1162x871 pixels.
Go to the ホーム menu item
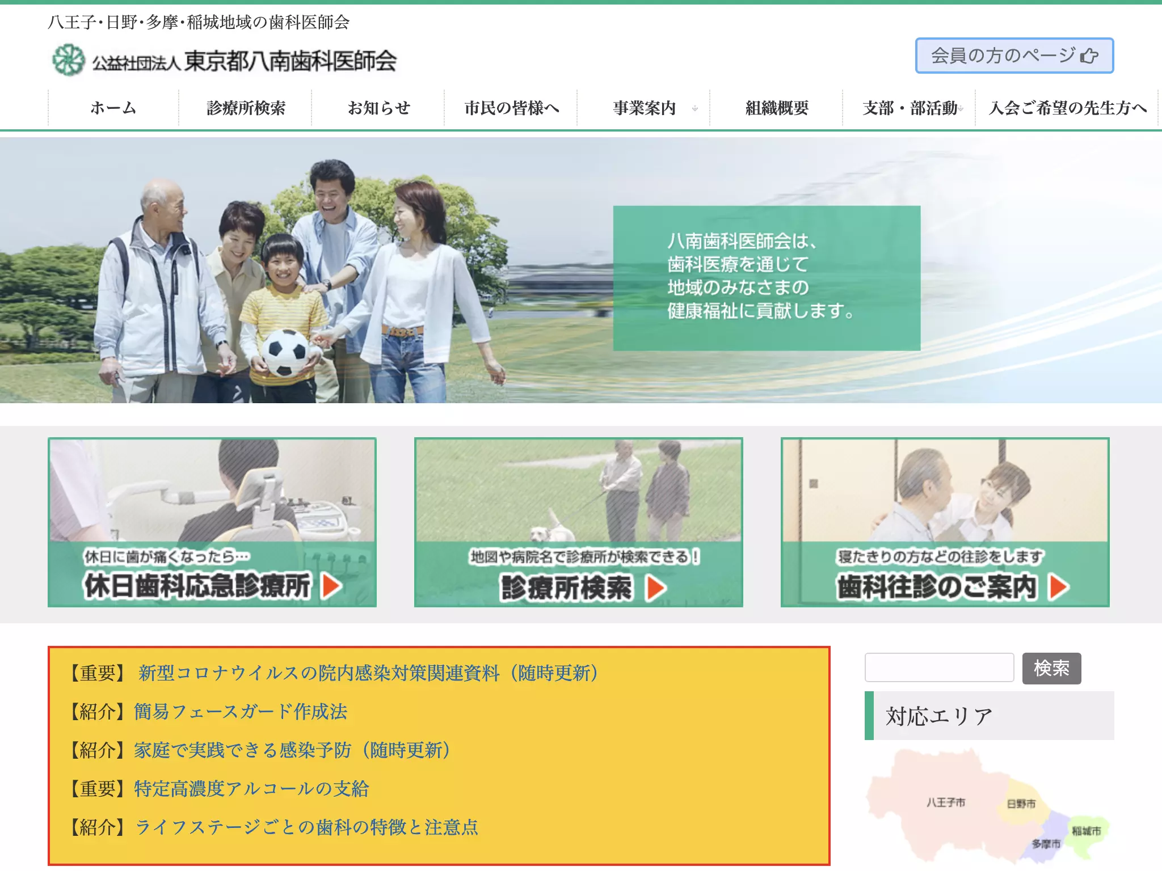[113, 108]
